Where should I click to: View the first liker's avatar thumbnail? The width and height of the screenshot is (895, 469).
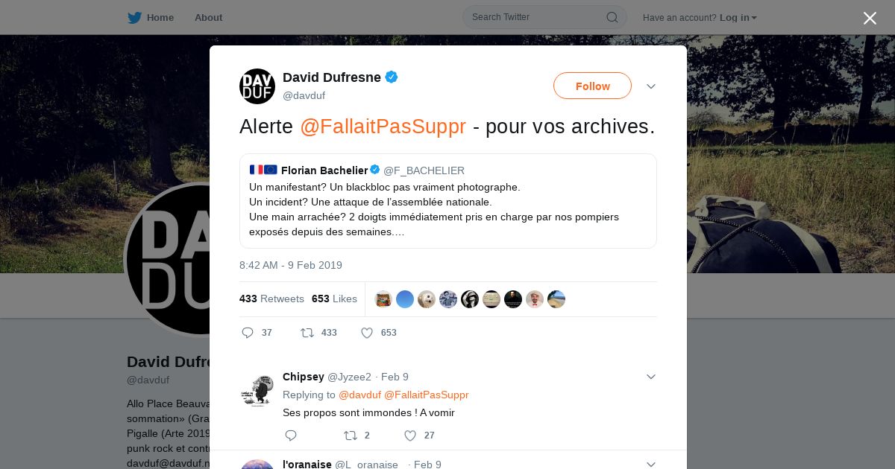coord(383,299)
